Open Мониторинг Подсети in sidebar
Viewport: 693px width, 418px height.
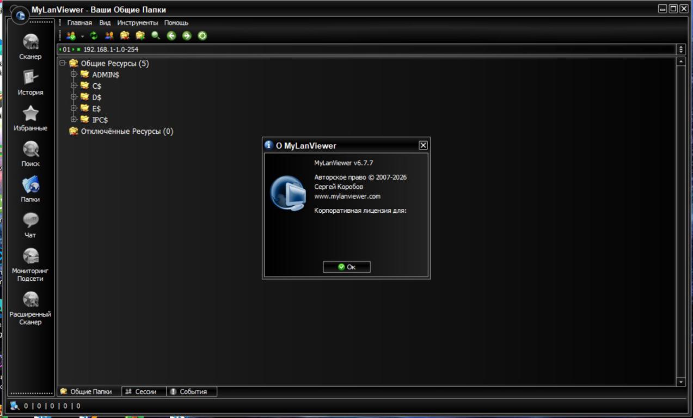30,263
